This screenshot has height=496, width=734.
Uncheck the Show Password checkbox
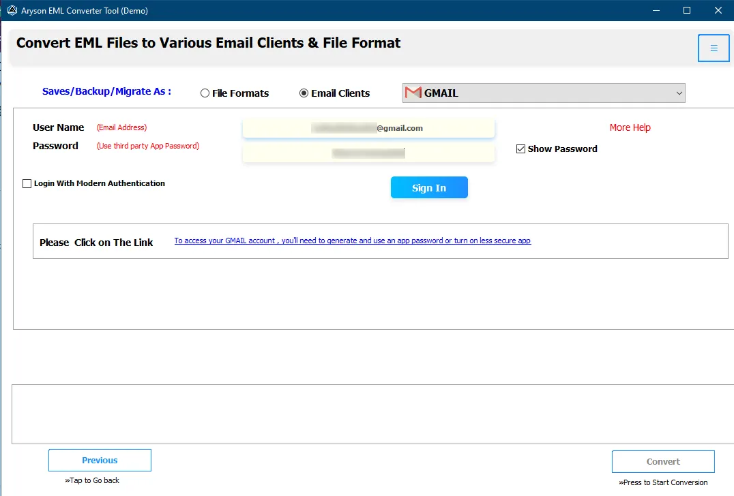(x=520, y=149)
